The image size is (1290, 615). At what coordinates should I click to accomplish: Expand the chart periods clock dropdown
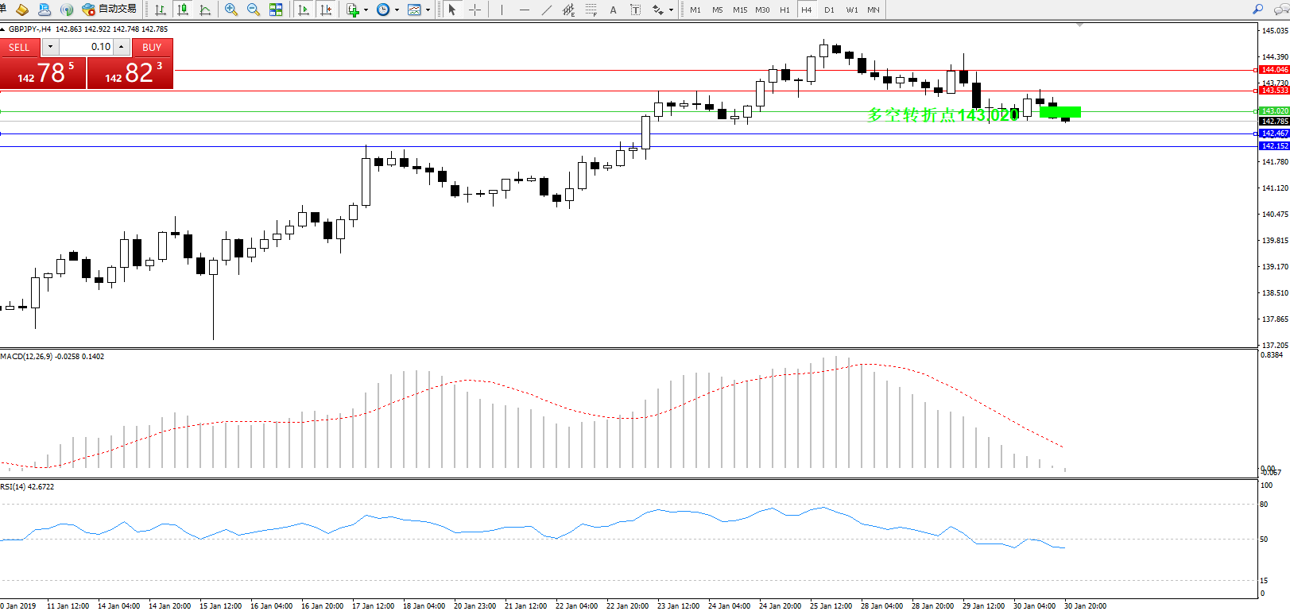pos(397,10)
